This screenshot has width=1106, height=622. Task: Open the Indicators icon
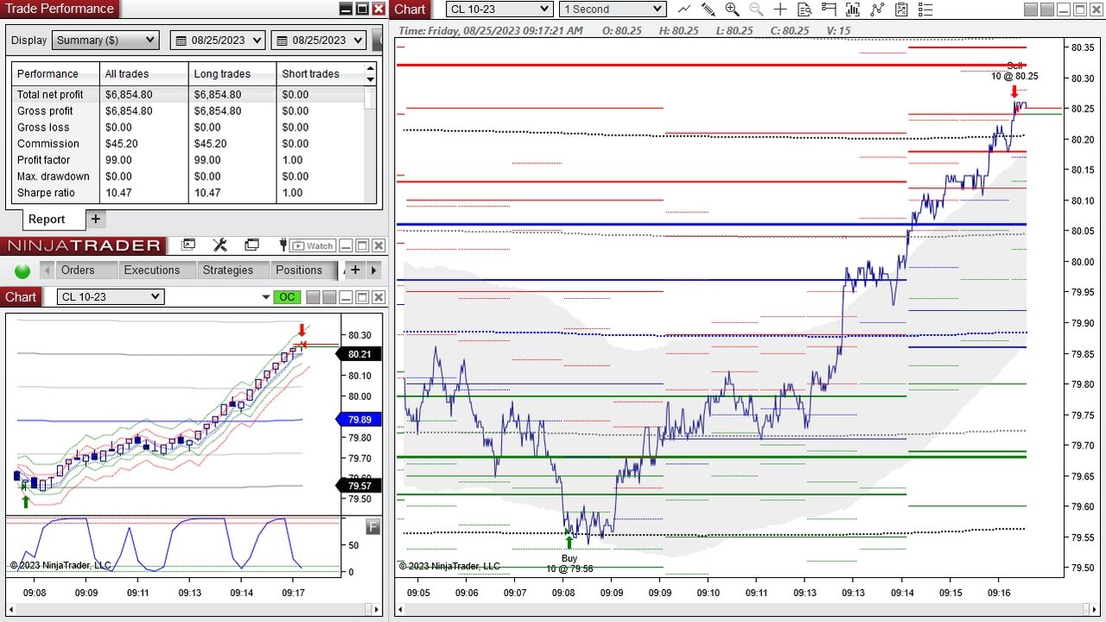[x=878, y=9]
